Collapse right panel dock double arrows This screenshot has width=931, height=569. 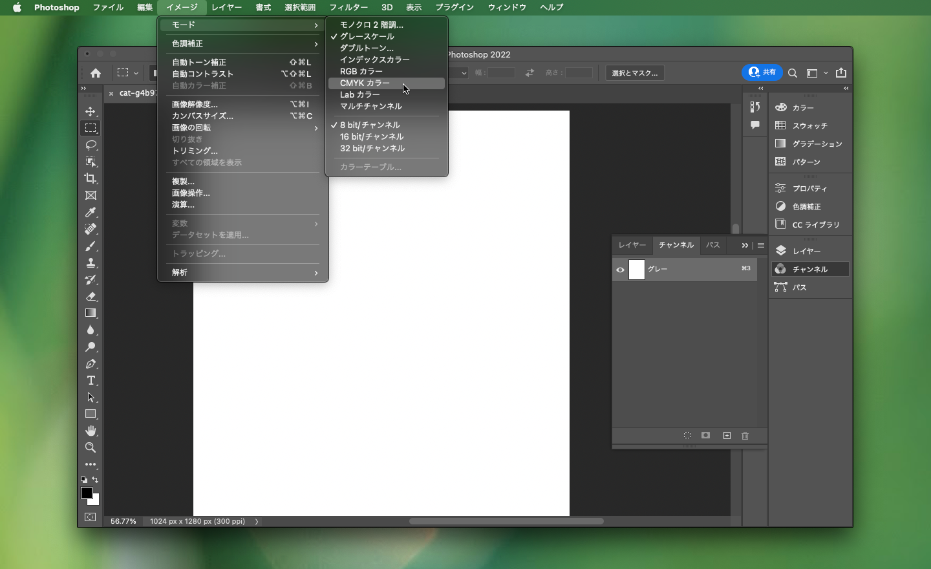(846, 89)
